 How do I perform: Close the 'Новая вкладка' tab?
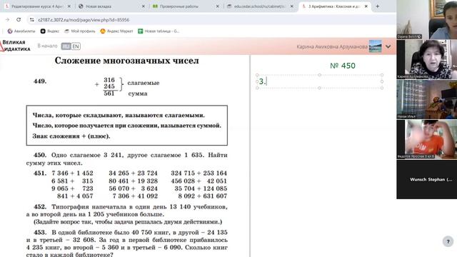pos(144,6)
